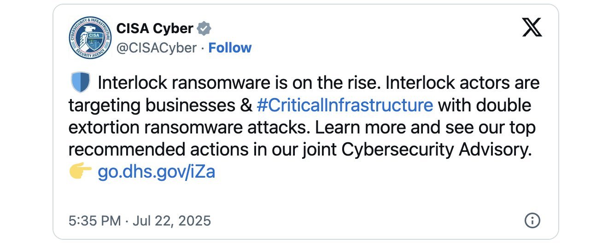
Task: Open the #CriticalInfrastructure hashtag
Action: (x=345, y=105)
